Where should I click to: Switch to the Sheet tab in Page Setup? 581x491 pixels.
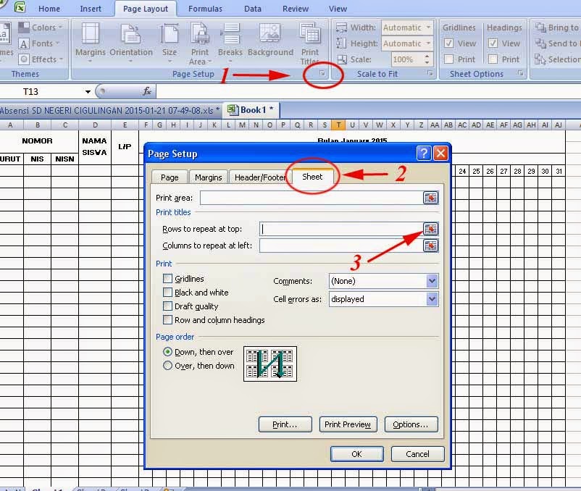point(312,176)
